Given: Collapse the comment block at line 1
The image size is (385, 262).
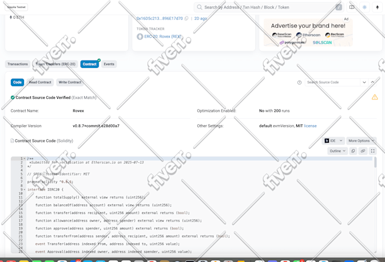Looking at the screenshot, I should pyautogui.click(x=24, y=159).
